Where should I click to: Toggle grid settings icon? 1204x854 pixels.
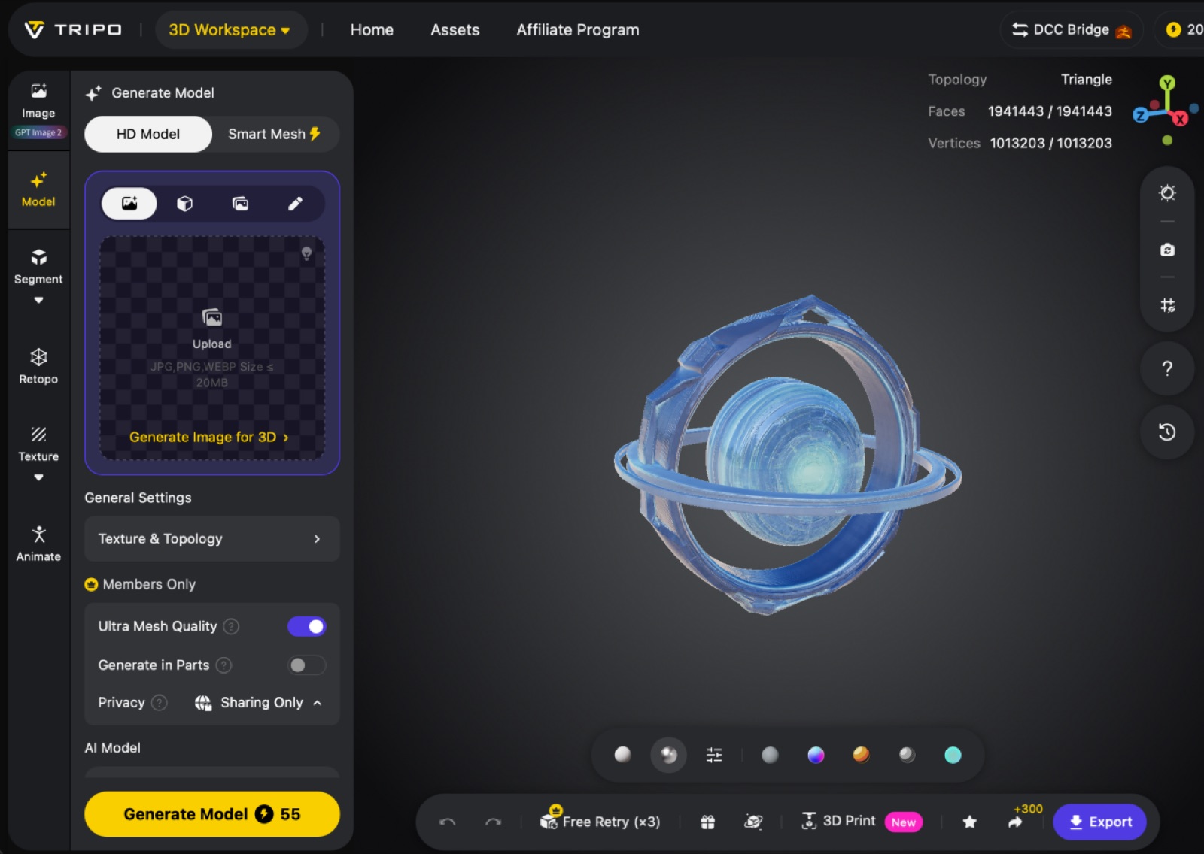[x=1167, y=305]
